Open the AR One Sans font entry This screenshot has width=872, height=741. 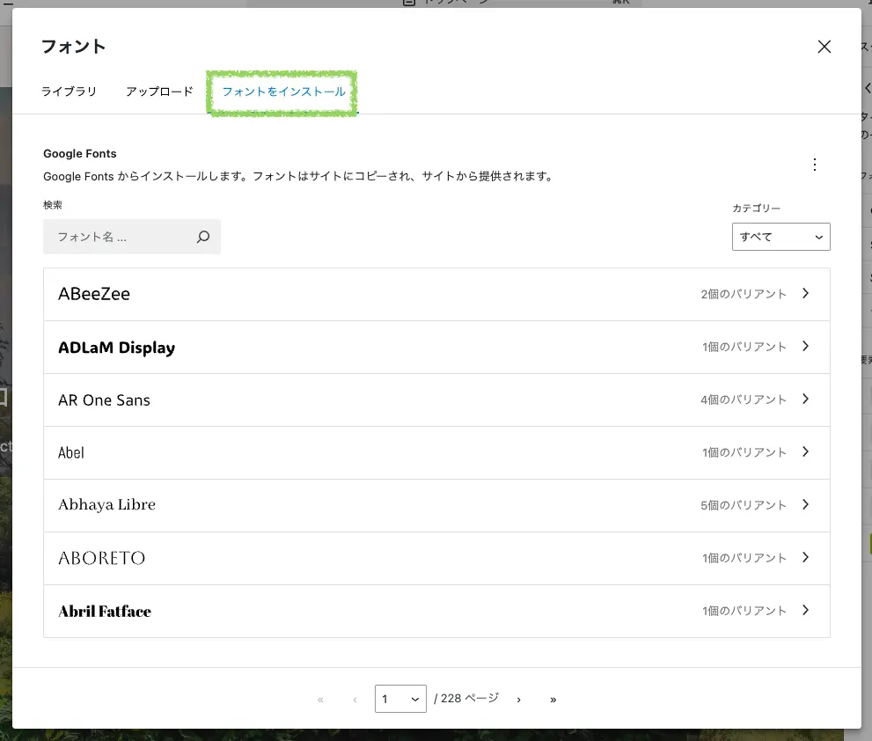(436, 400)
